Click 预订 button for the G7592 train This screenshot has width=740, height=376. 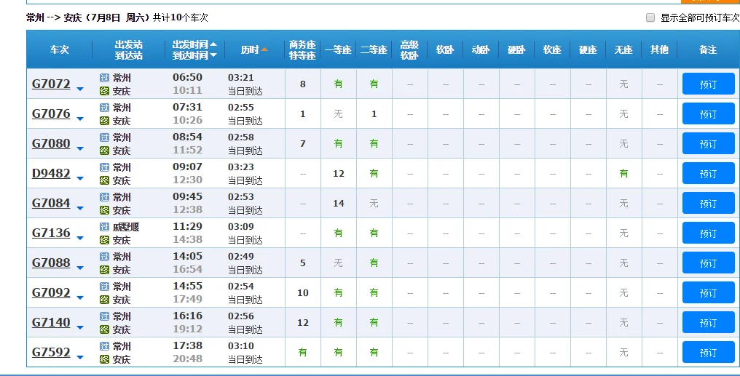708,353
